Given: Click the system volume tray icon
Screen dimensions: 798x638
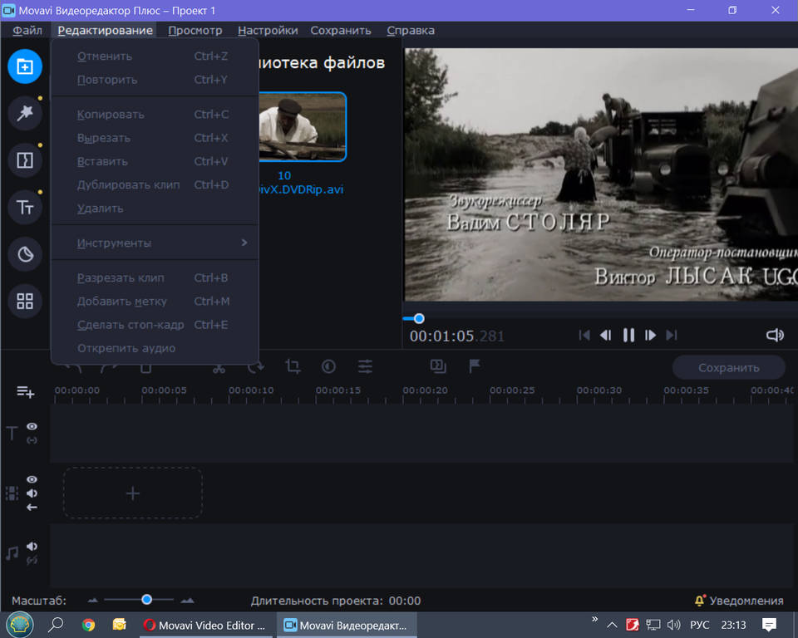Looking at the screenshot, I should click(x=674, y=625).
